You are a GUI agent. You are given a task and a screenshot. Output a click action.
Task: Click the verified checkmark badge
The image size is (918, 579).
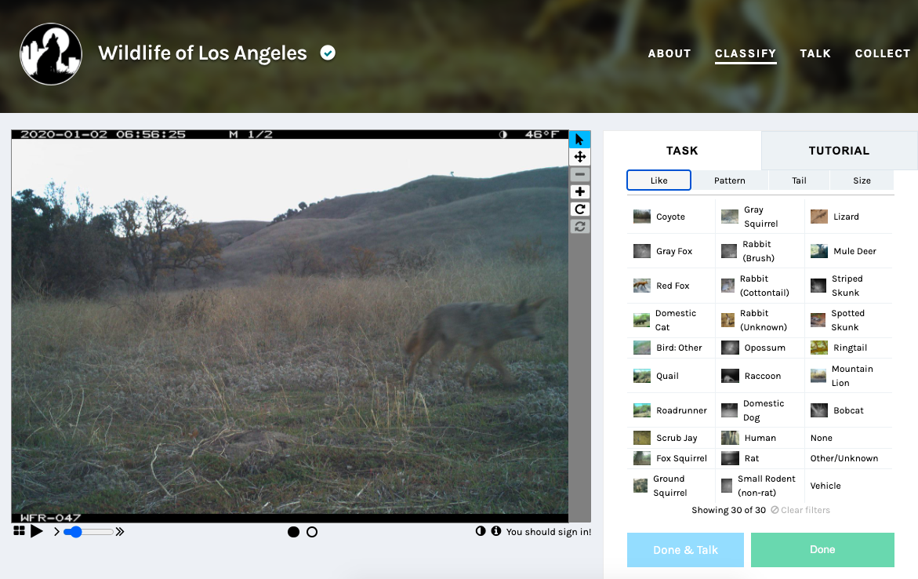[328, 53]
